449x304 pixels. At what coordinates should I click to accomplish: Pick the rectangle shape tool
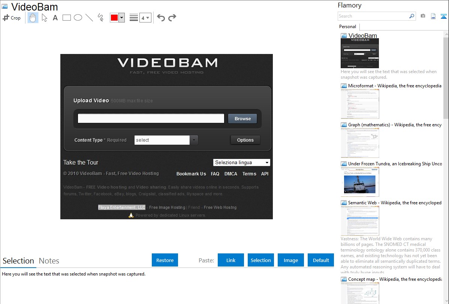67,18
